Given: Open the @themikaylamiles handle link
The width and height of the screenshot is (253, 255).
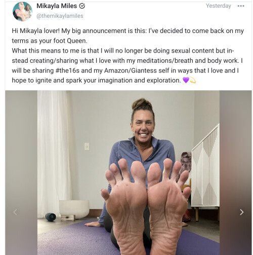Looking at the screenshot, I should pyautogui.click(x=60, y=16).
